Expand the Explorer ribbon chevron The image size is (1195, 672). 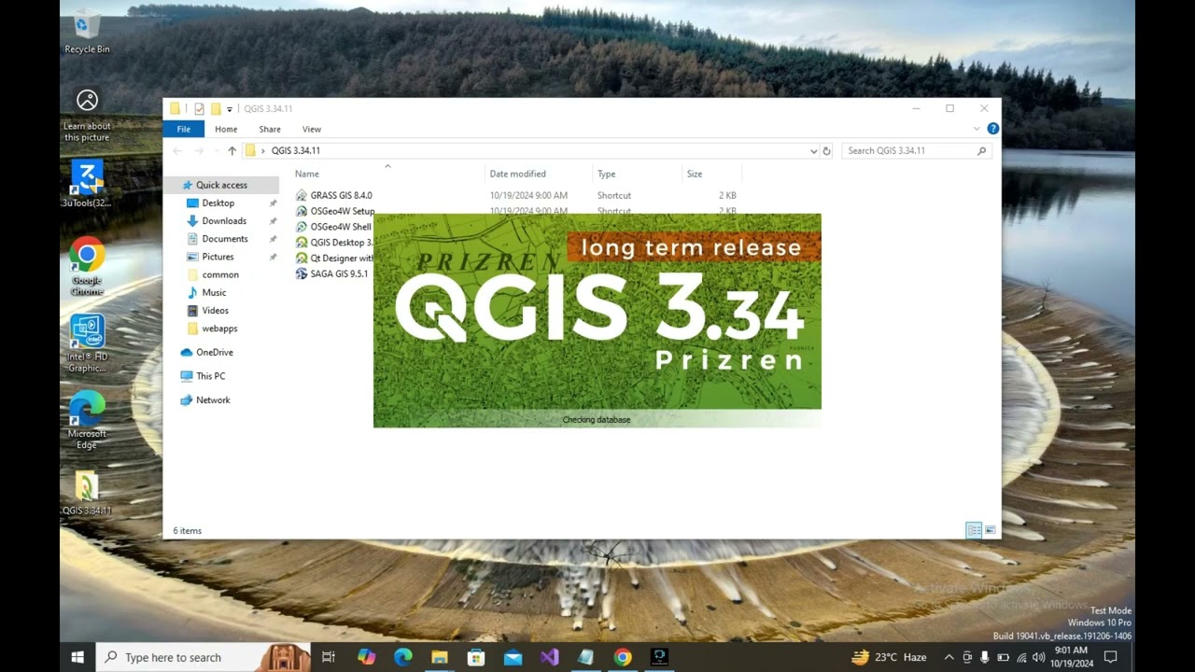(977, 129)
